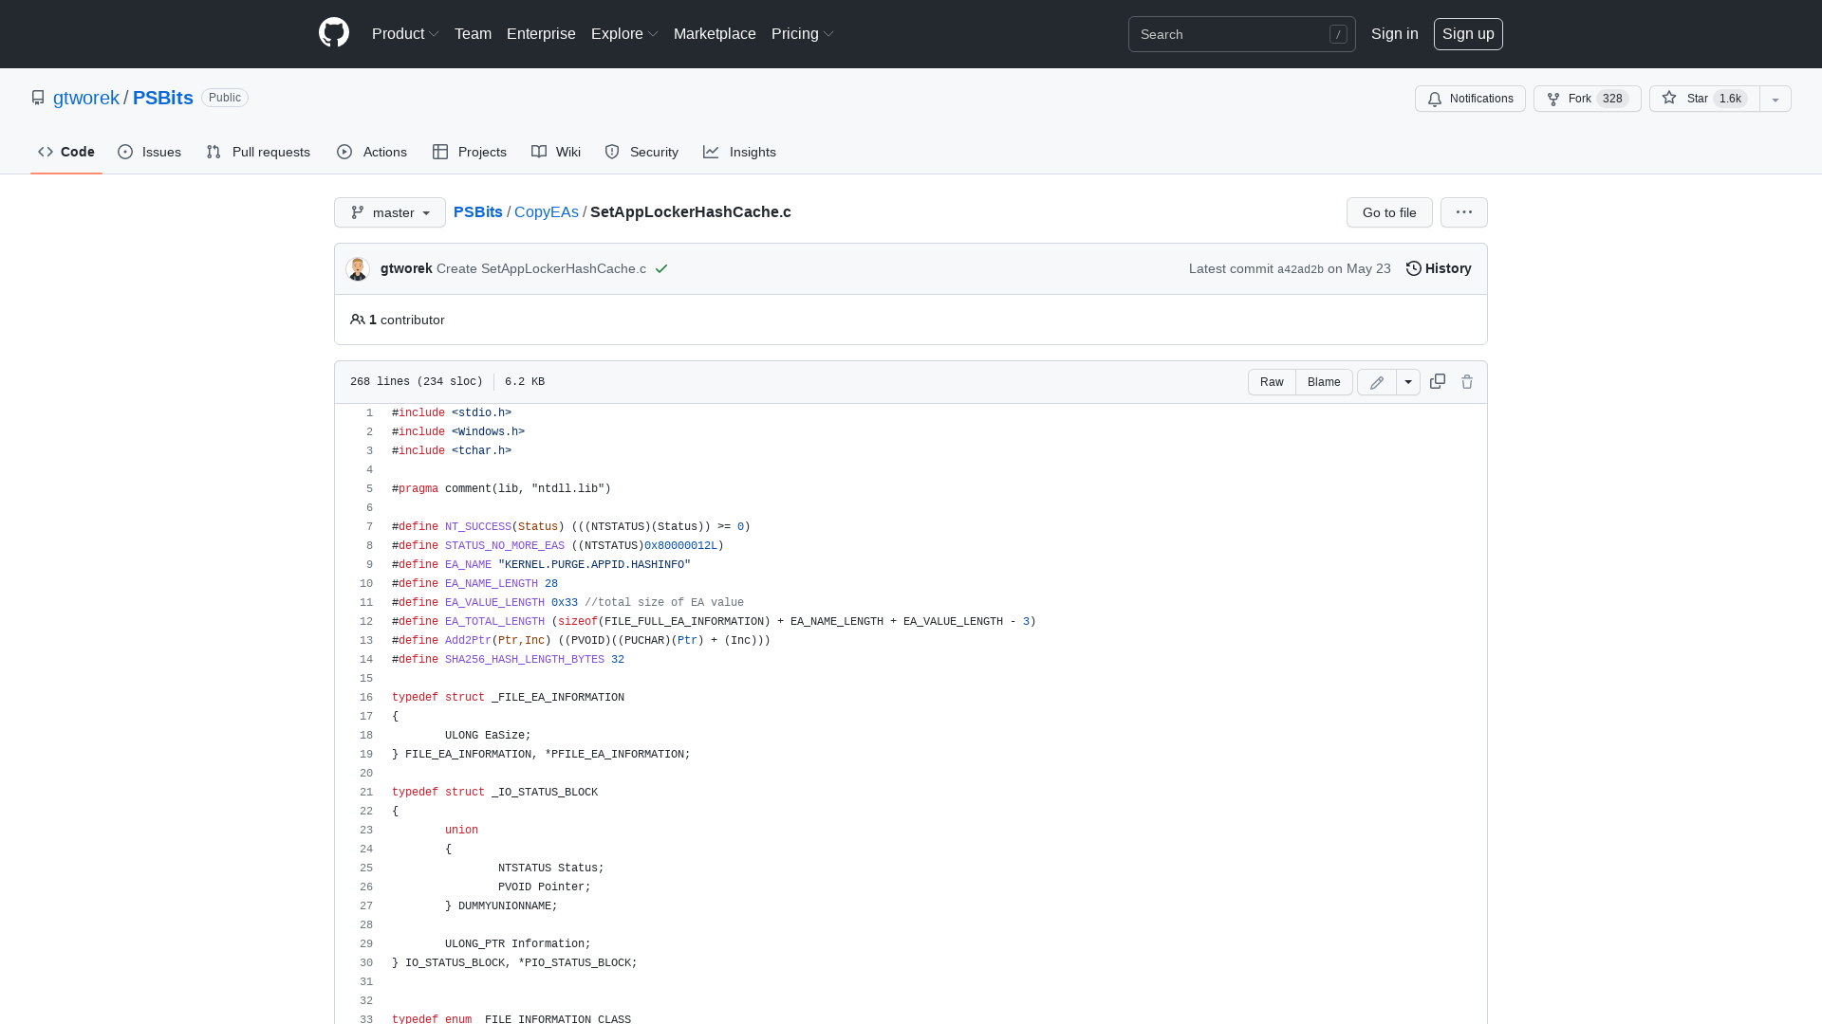View the file History
Viewport: 1822px width, 1024px height.
pyautogui.click(x=1439, y=268)
